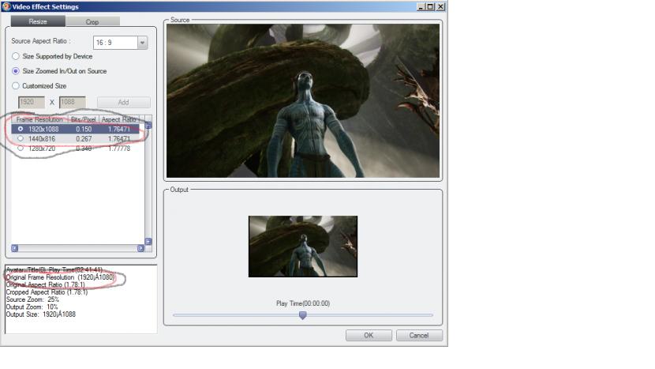Switch to the Crop tab
The height and width of the screenshot is (369, 655).
point(92,21)
